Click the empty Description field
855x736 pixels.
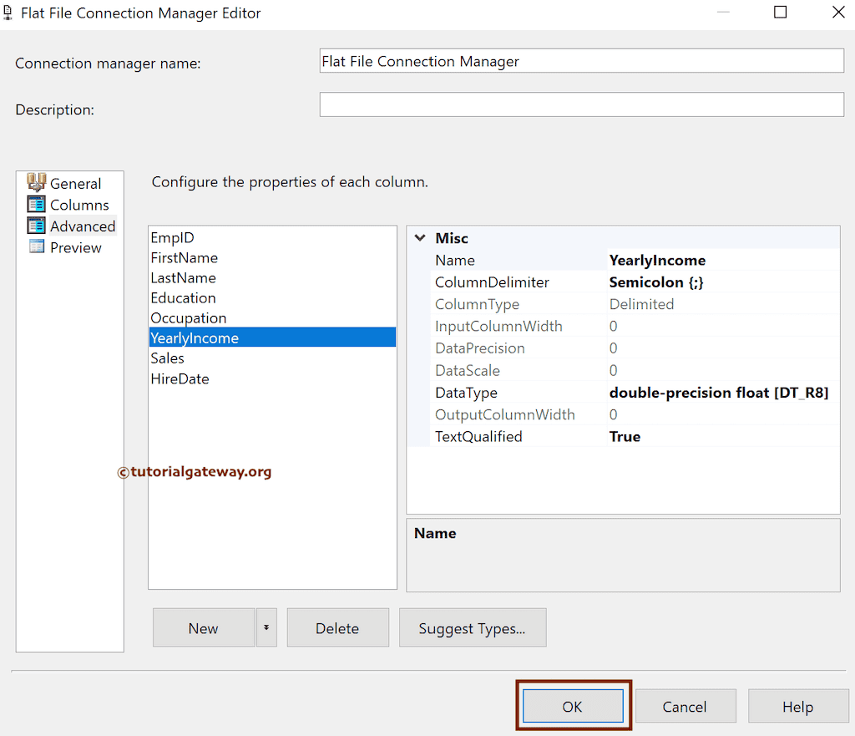click(582, 104)
